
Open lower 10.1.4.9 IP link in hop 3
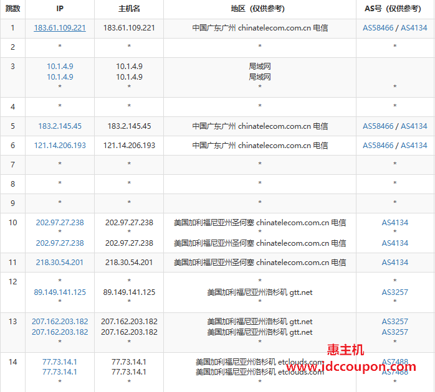[x=60, y=77]
